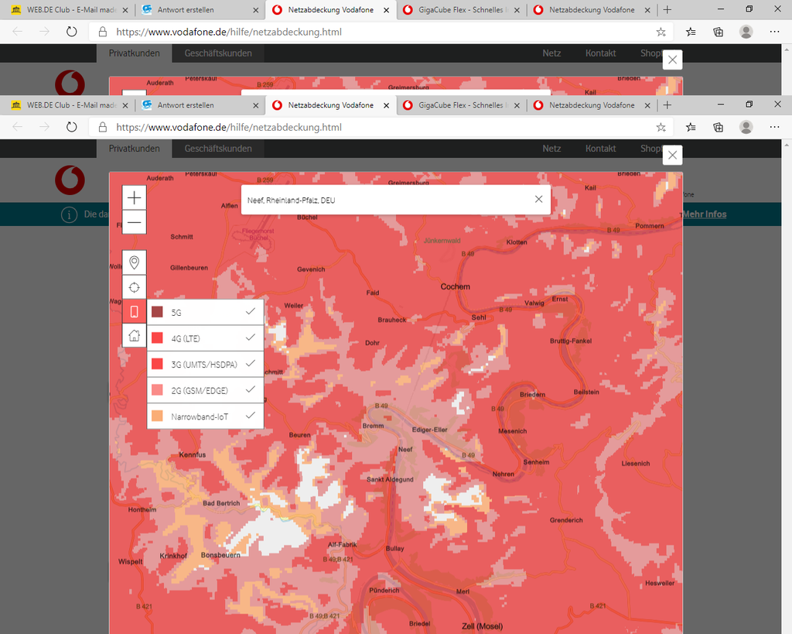Image resolution: width=792 pixels, height=634 pixels.
Task: Click the Bad Bertrich label on map
Action: [x=221, y=503]
